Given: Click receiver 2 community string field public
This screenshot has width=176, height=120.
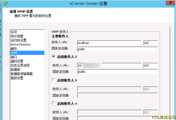Looking at the screenshot, I should [x=118, y=72].
